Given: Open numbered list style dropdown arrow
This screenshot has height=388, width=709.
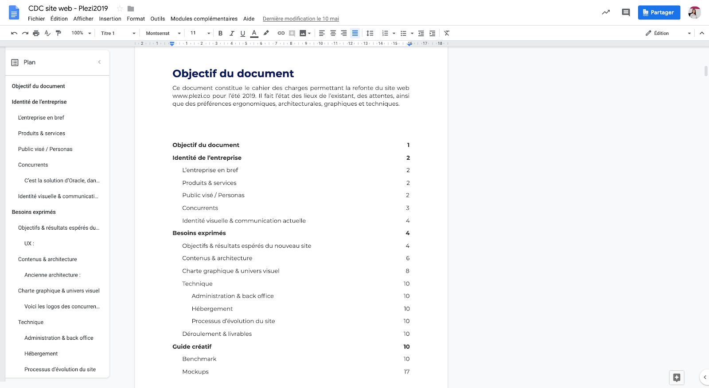Looking at the screenshot, I should pyautogui.click(x=394, y=33).
